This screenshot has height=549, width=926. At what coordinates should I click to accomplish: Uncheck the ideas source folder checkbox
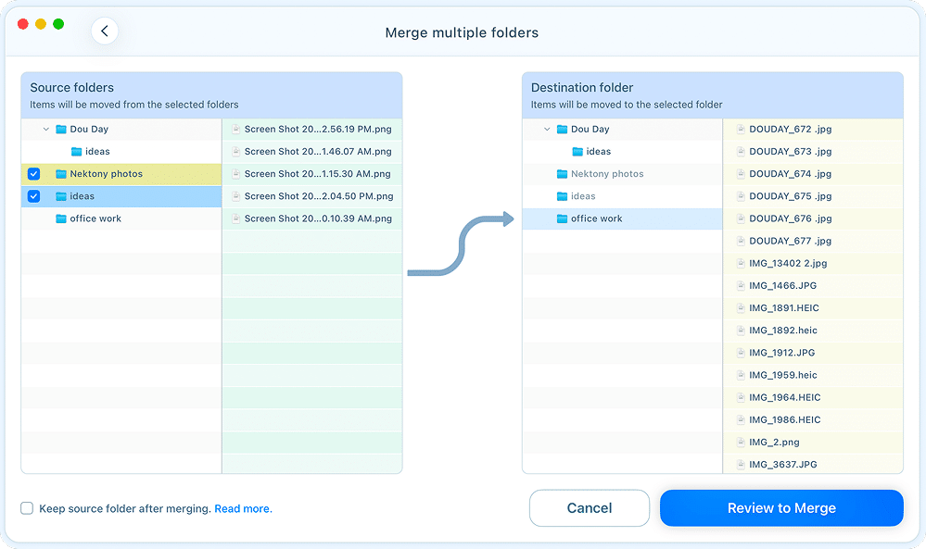tap(33, 196)
